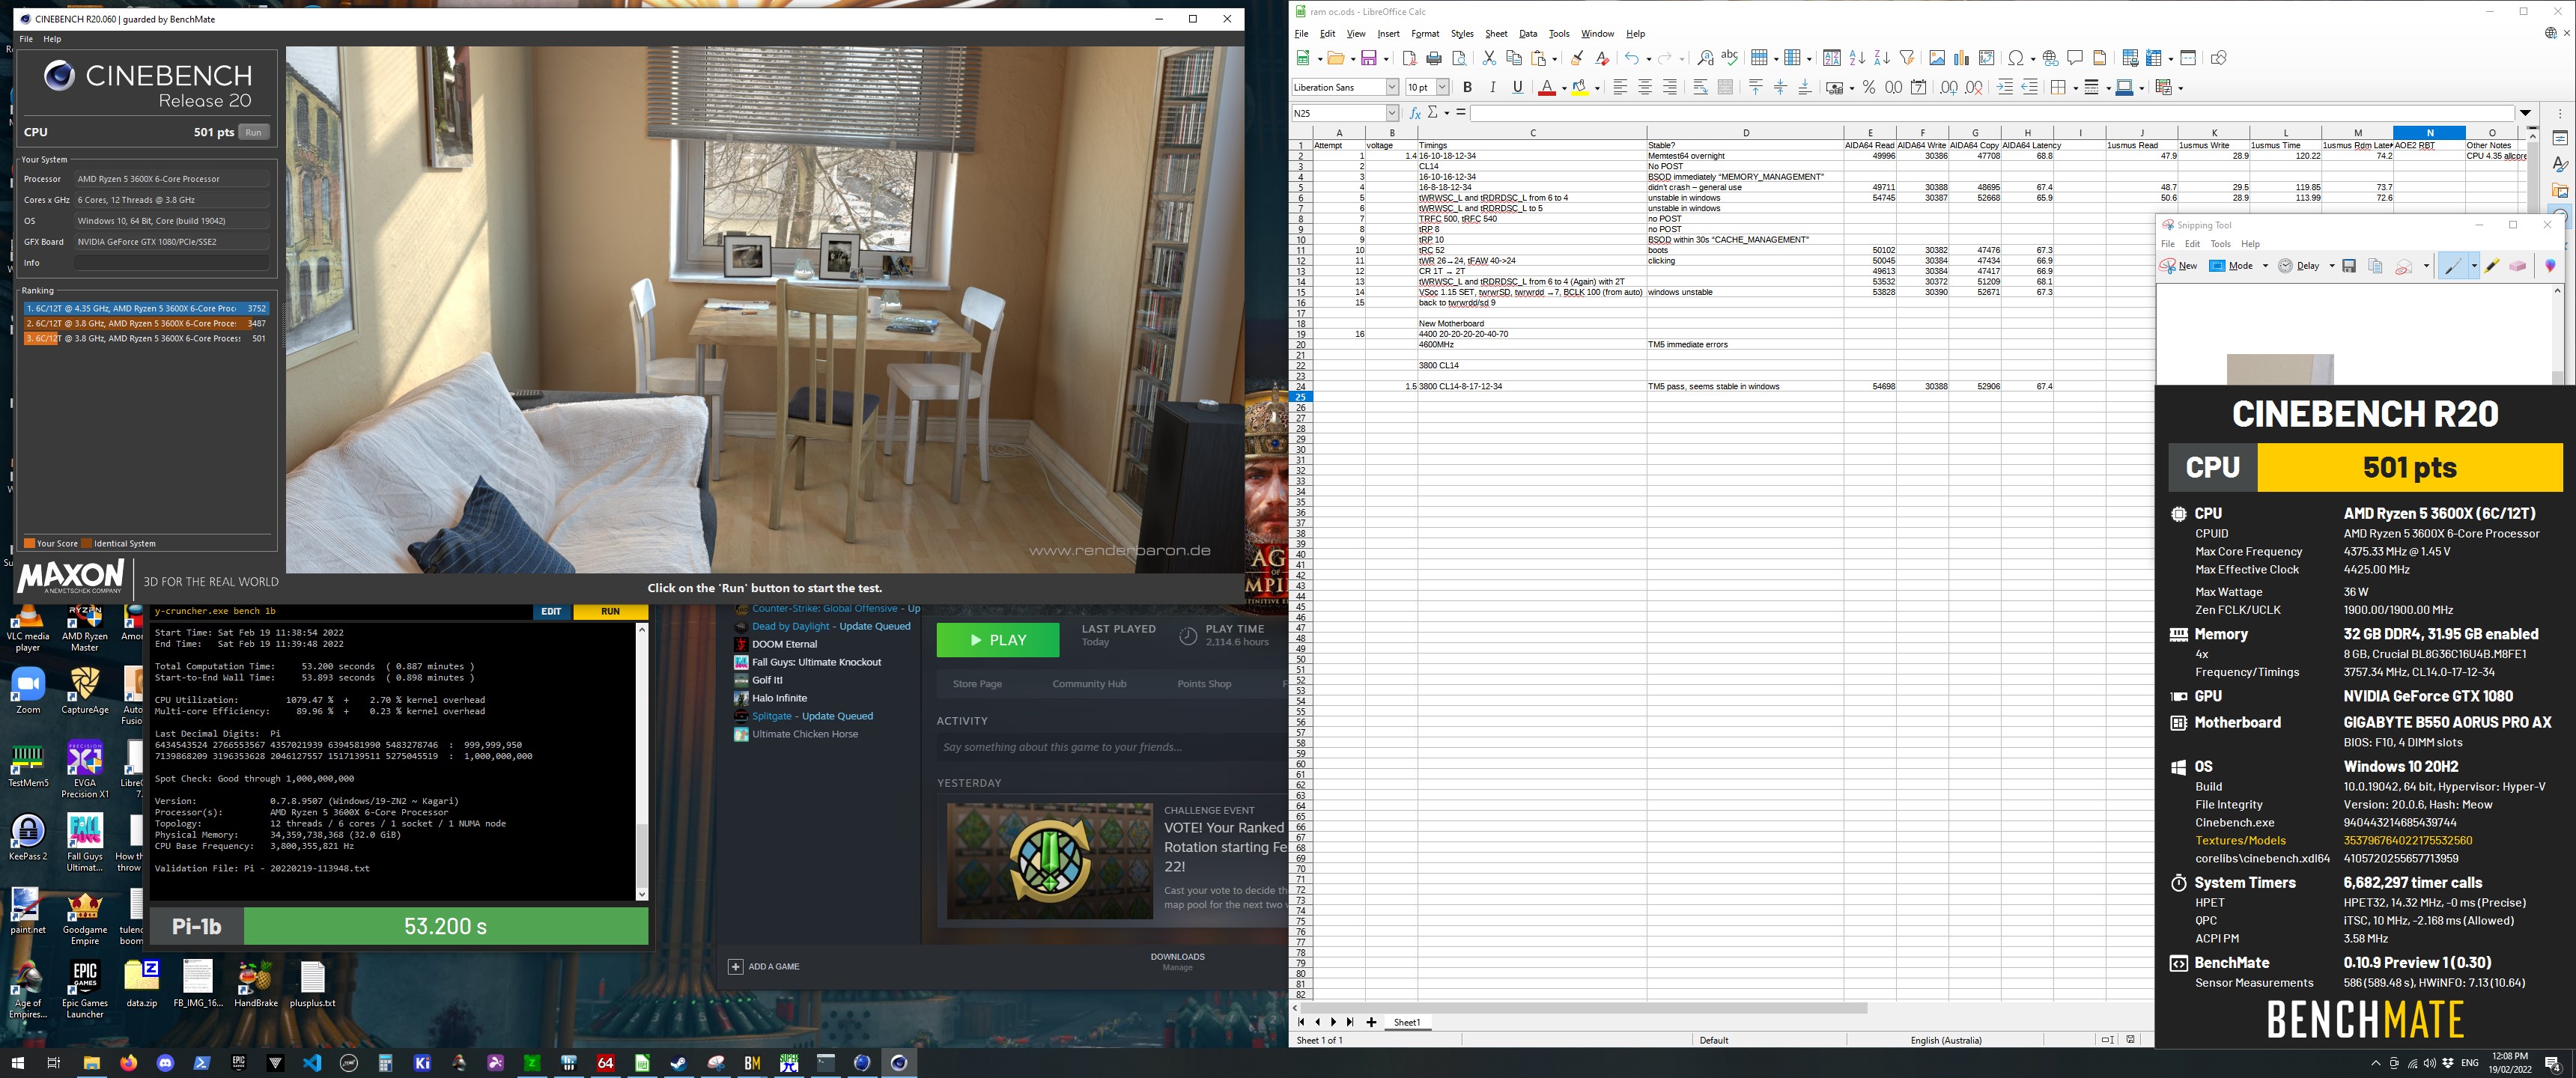
Task: Open Find & Replace in Calc toolbar
Action: 1705,58
